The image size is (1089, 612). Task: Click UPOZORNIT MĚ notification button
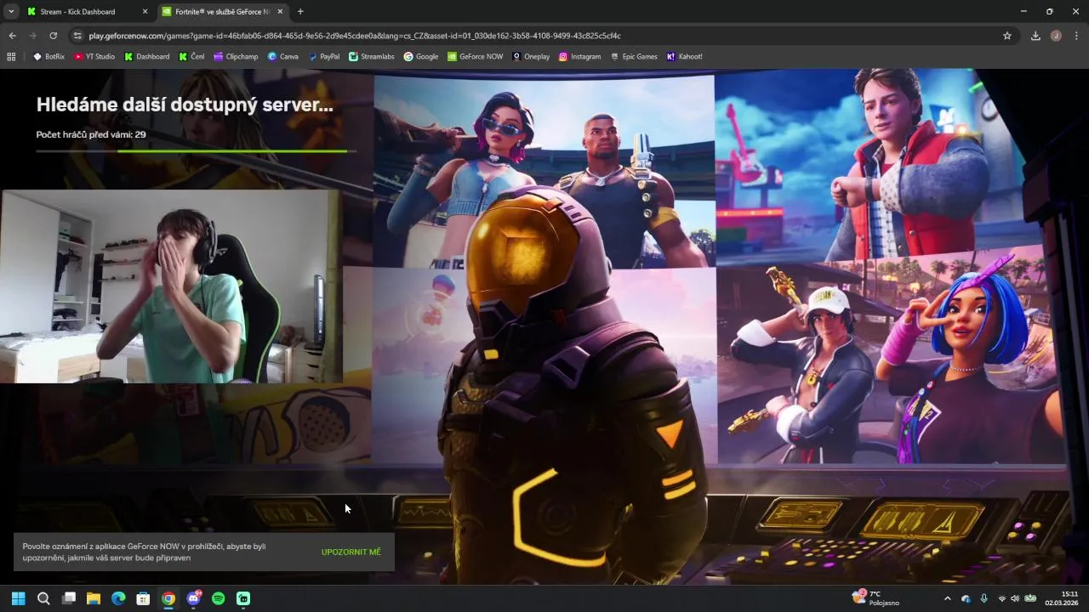click(x=351, y=552)
